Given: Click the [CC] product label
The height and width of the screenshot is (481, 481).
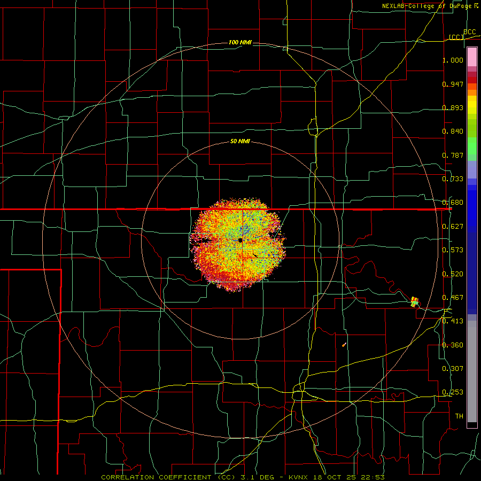Looking at the screenshot, I should (x=456, y=37).
